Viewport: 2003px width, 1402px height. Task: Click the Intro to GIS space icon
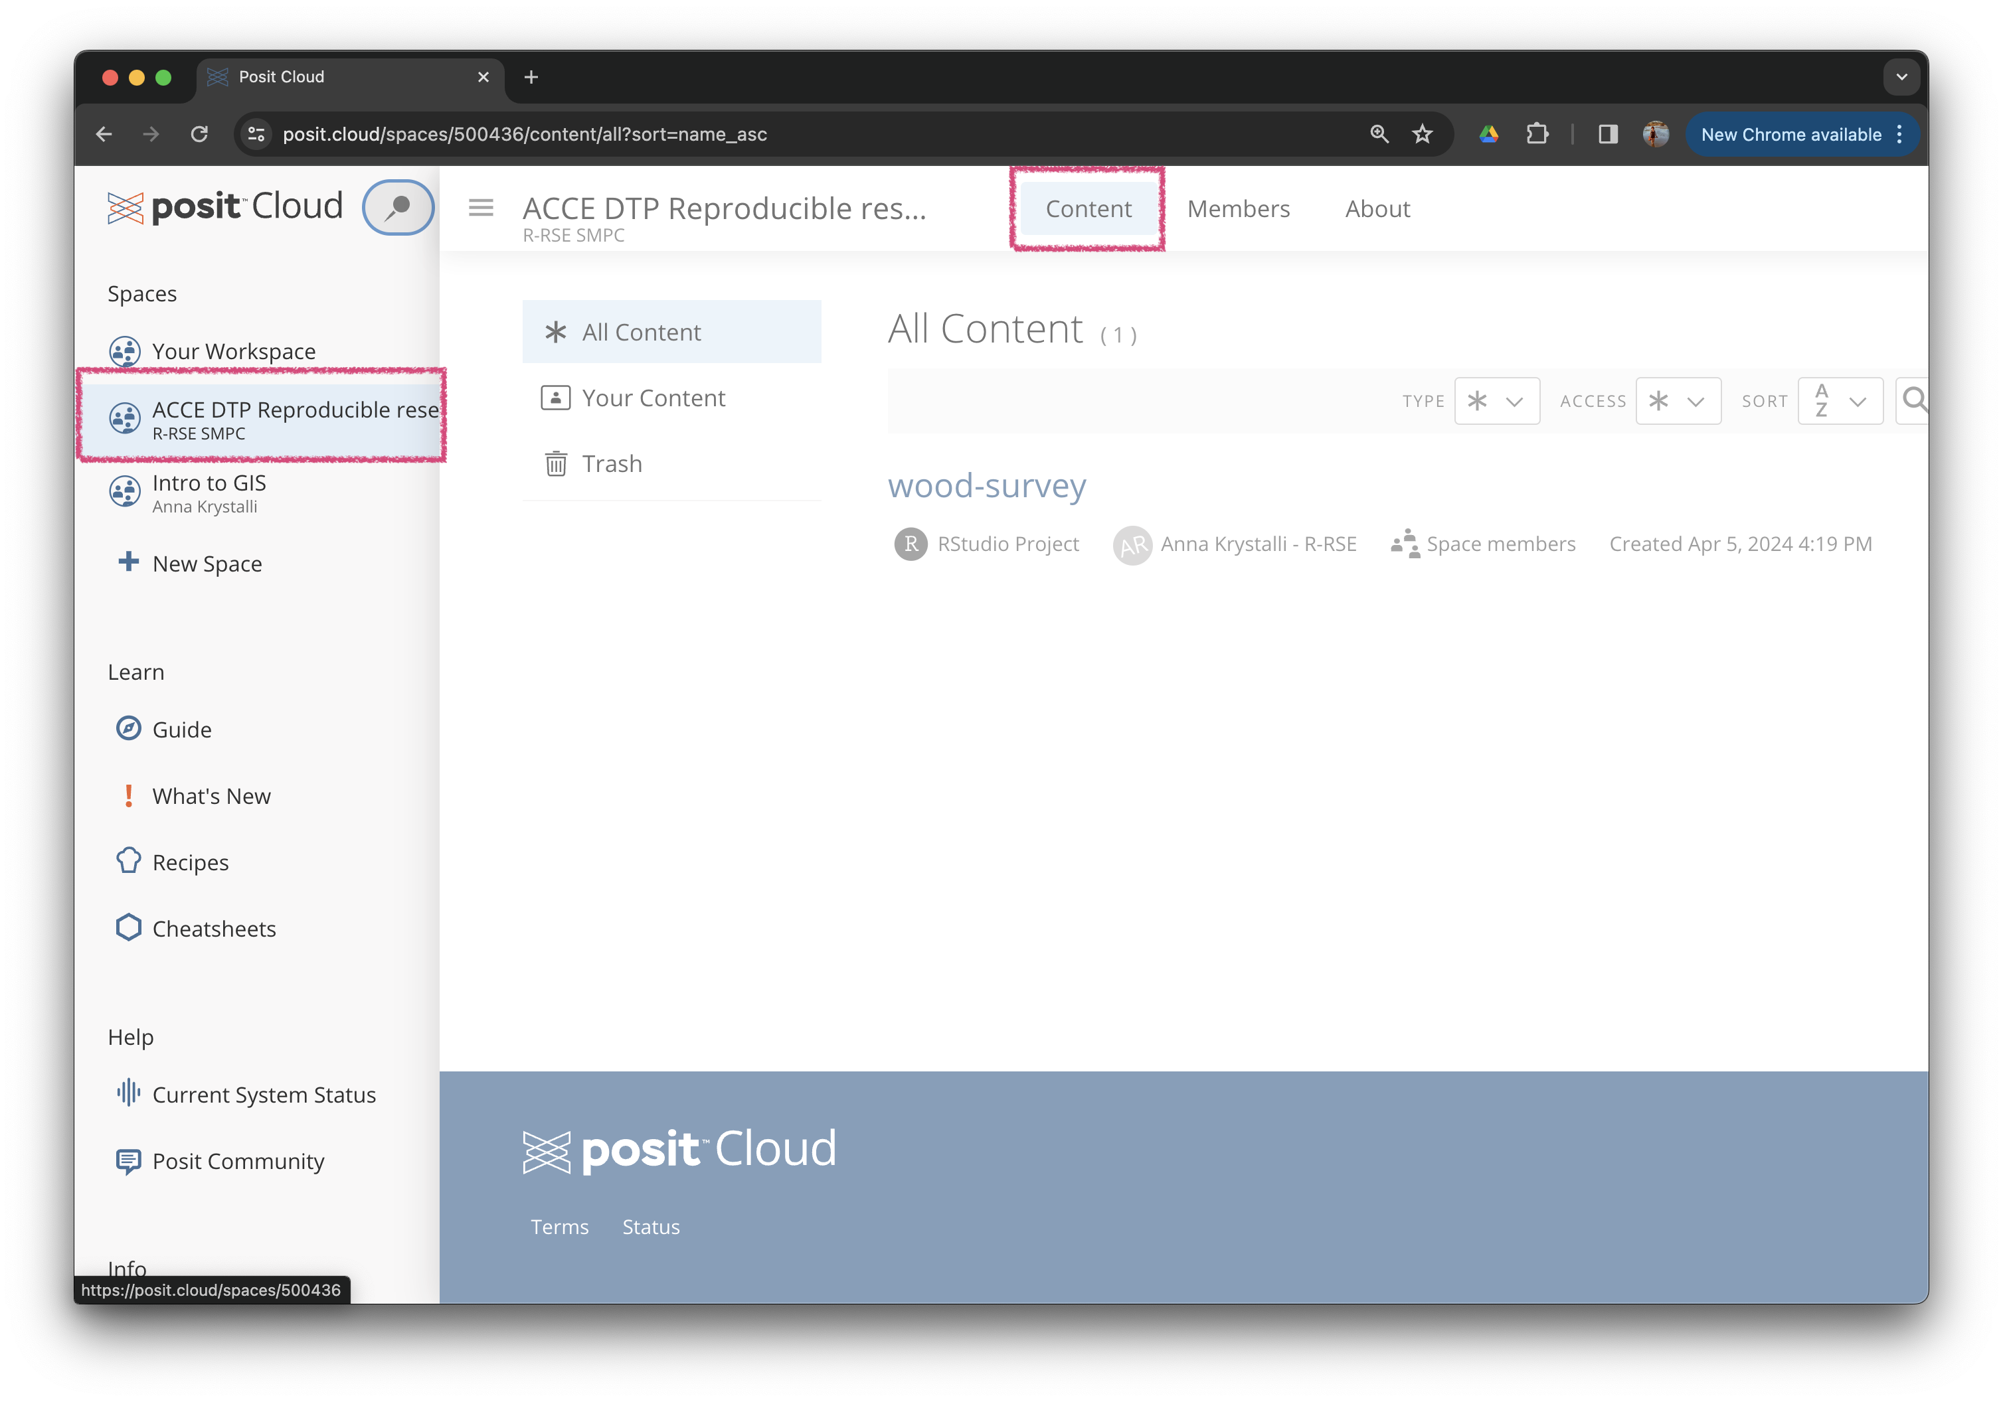(x=125, y=492)
